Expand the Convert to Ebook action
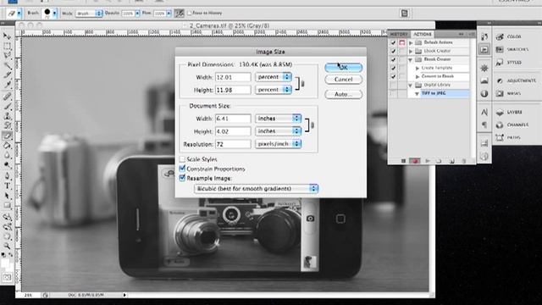This screenshot has width=542, height=305. 418,76
